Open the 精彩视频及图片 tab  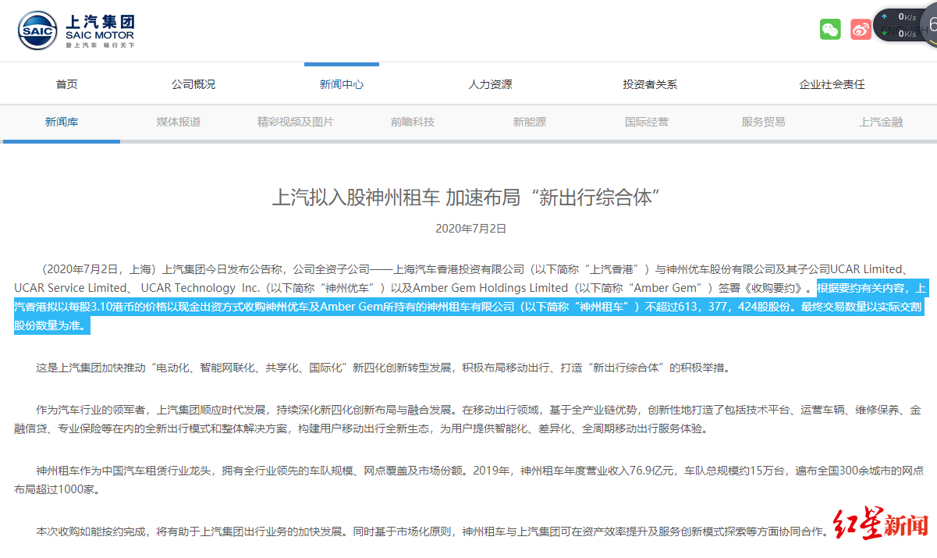(x=296, y=122)
